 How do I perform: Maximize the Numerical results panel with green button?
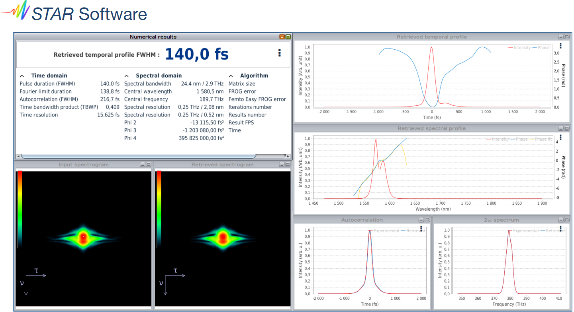tap(288, 37)
